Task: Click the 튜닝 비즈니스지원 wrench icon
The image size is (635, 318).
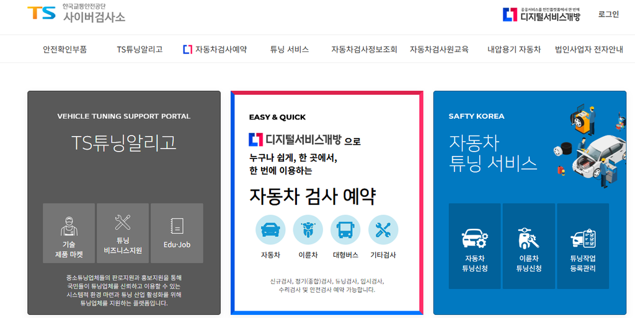Action: coord(123,223)
